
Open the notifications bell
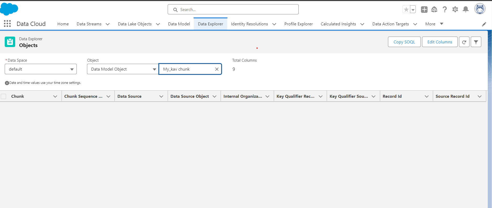tap(466, 10)
